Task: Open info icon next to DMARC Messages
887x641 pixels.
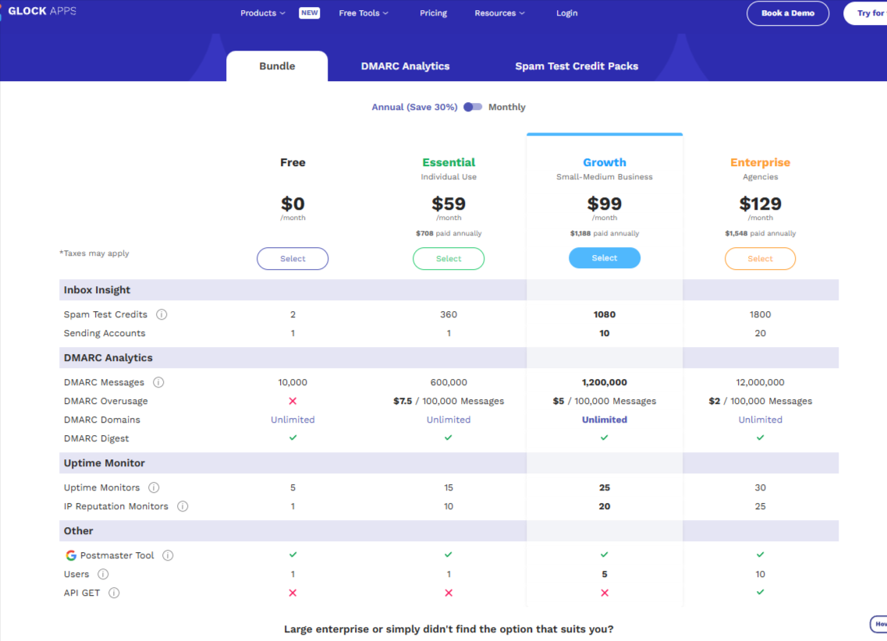Action: pos(158,382)
